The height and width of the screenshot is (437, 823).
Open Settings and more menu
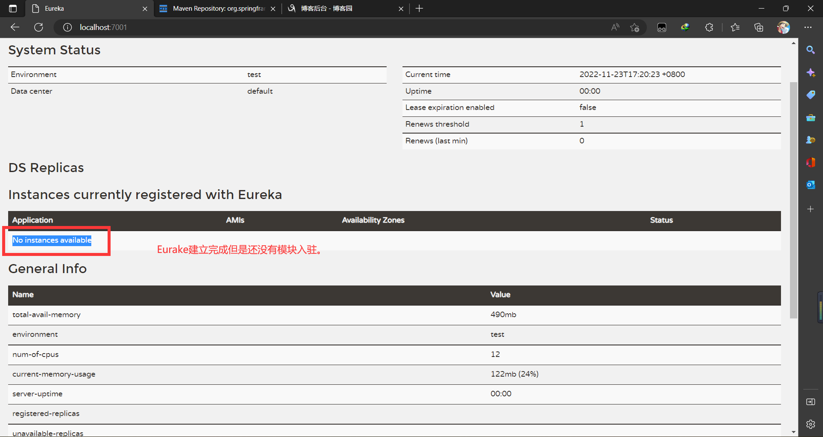(808, 27)
